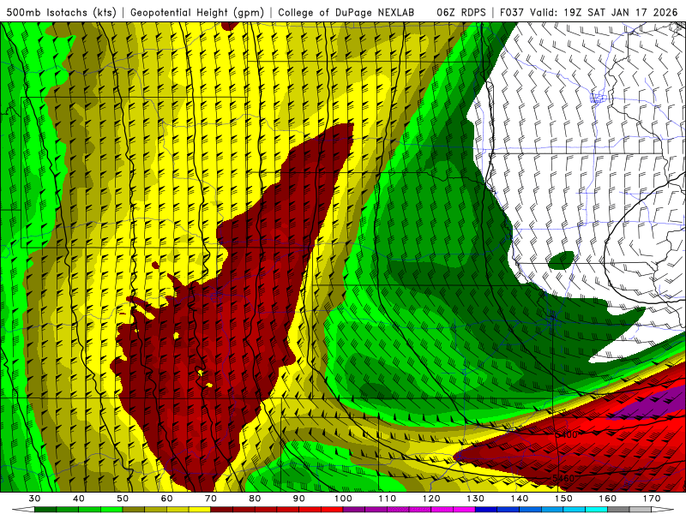Click the legend value "70"

click(x=211, y=499)
